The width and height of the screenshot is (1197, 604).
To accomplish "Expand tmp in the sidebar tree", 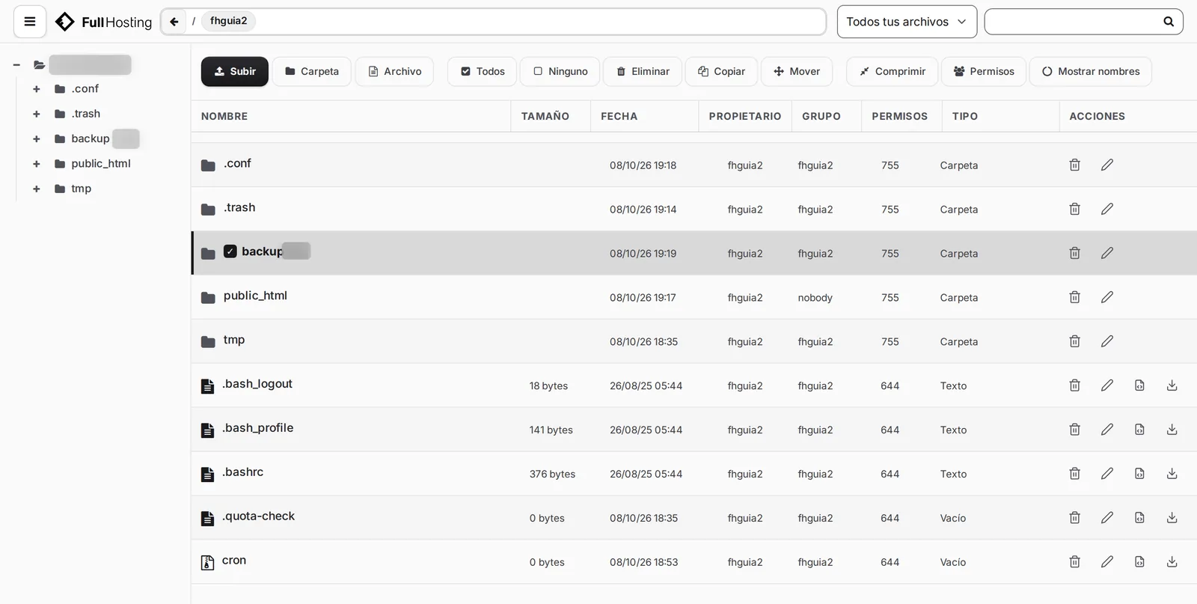I will pos(36,189).
